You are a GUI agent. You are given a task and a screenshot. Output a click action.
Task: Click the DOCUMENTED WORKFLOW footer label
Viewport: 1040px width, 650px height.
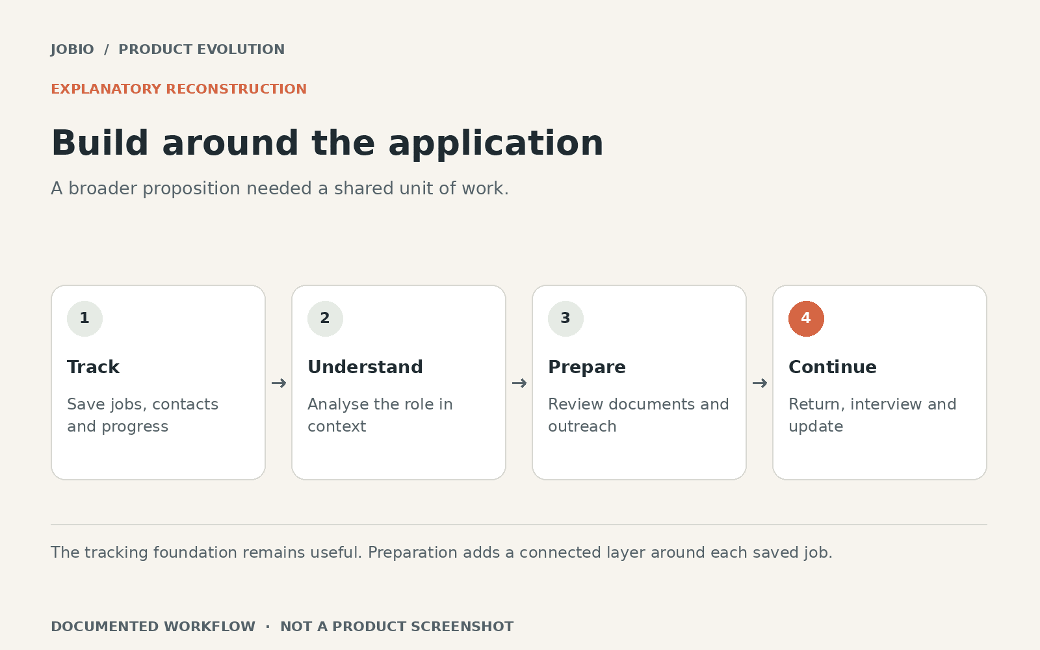(x=153, y=627)
